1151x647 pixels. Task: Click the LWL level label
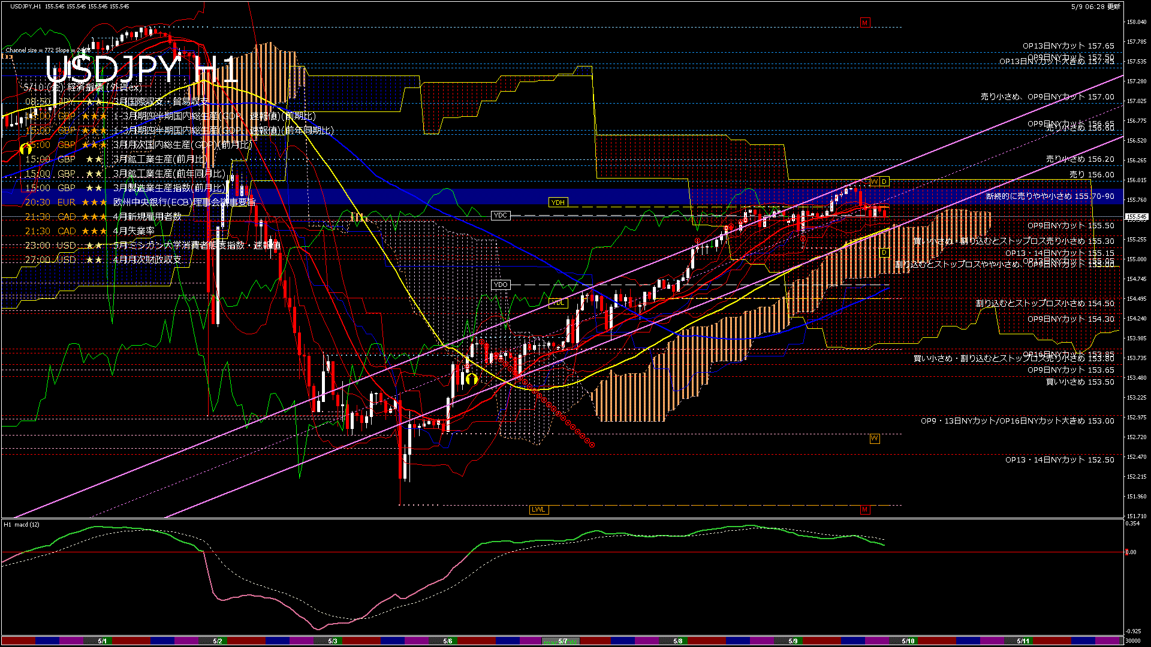(x=538, y=510)
